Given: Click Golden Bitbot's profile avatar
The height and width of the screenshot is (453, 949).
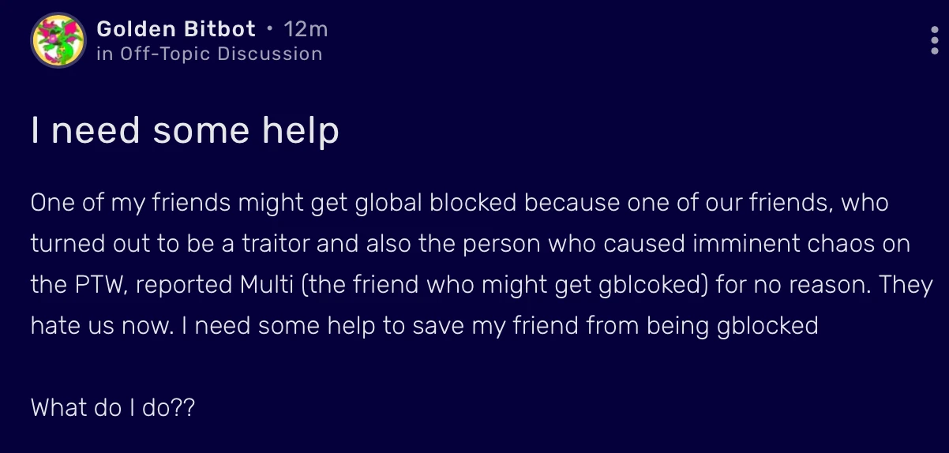Looking at the screenshot, I should click(x=58, y=40).
